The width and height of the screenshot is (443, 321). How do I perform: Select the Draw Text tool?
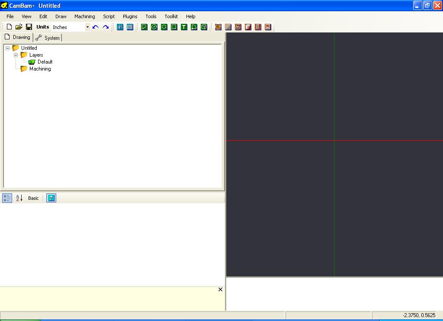click(184, 27)
